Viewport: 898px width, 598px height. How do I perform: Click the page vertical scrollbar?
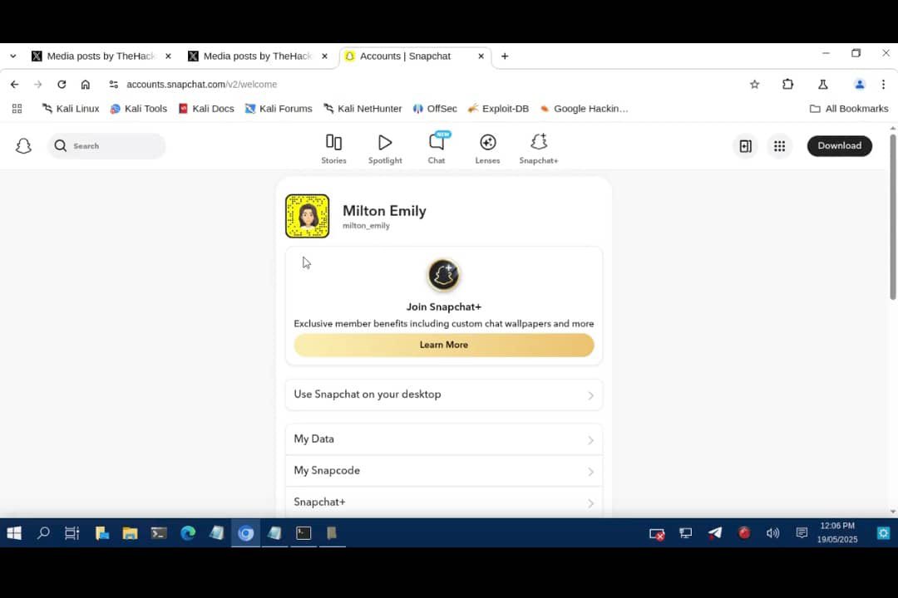(892, 218)
